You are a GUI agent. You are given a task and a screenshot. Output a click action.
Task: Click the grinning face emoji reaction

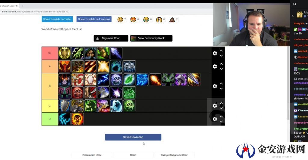tap(120, 20)
